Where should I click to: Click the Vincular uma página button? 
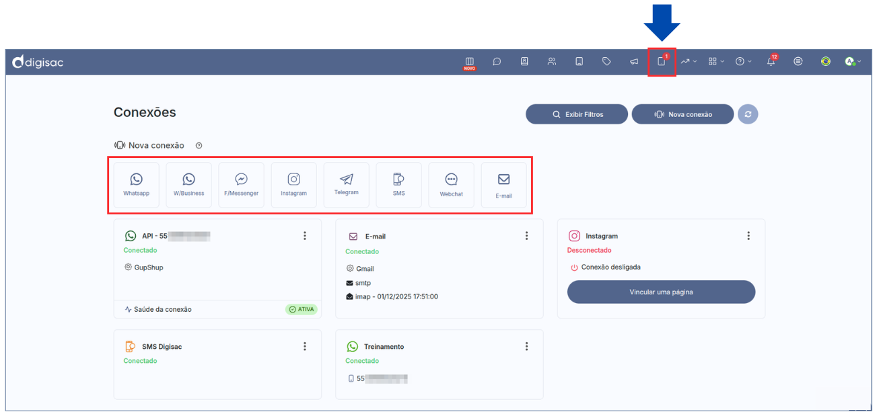coord(661,292)
